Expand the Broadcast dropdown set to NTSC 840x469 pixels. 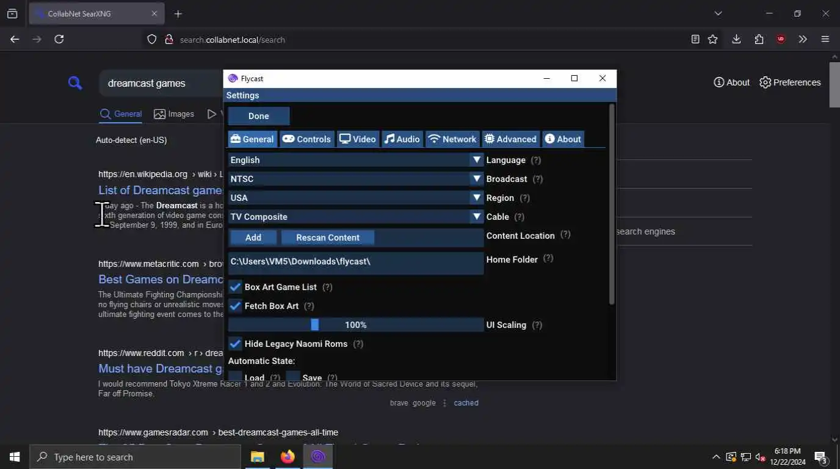pyautogui.click(x=356, y=179)
